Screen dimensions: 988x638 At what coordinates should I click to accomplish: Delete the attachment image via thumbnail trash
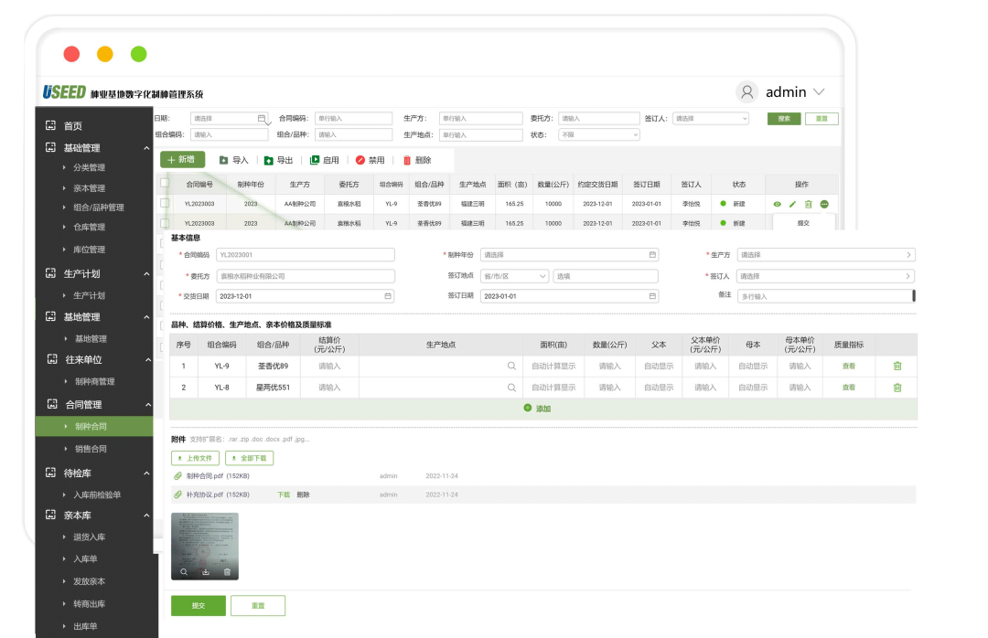227,572
